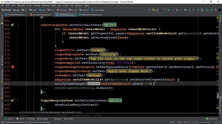Open the app run configuration dropdown
Image resolution: width=222 pixels, height=124 pixels.
coord(159,10)
